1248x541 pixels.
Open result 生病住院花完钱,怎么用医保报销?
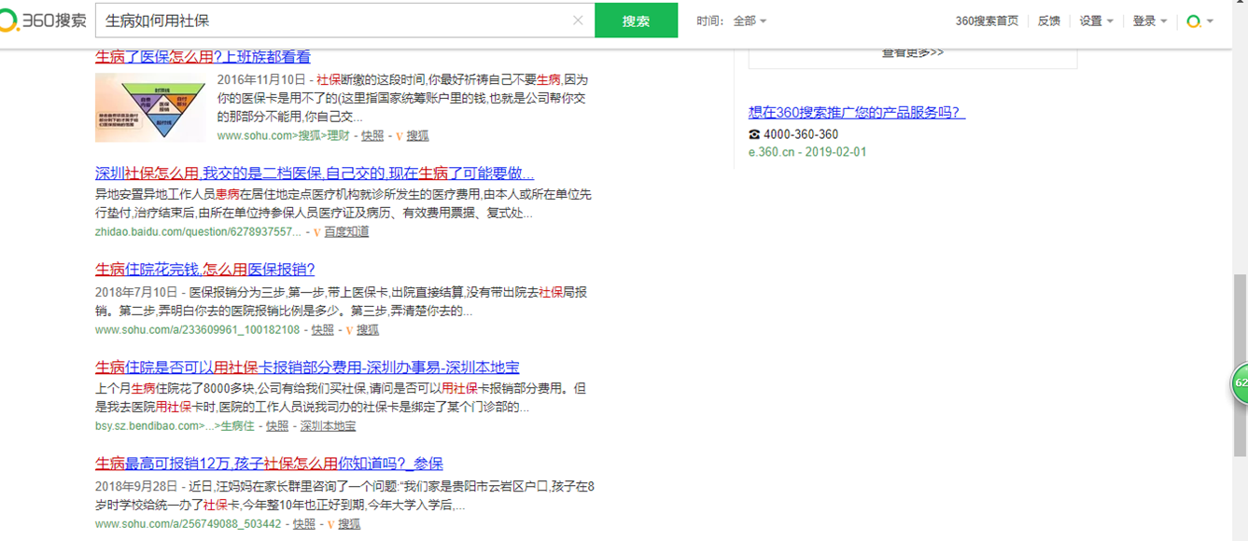pos(205,270)
